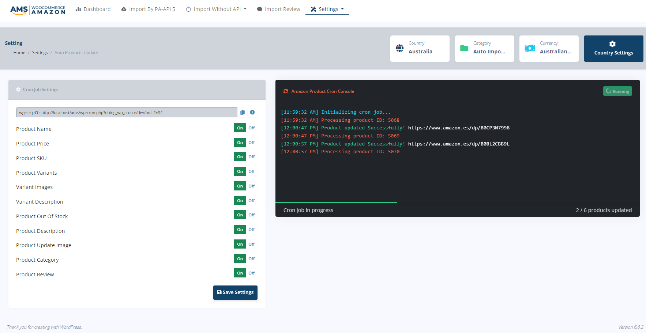Click the 'Version 6.6.2' footer text

pyautogui.click(x=631, y=327)
